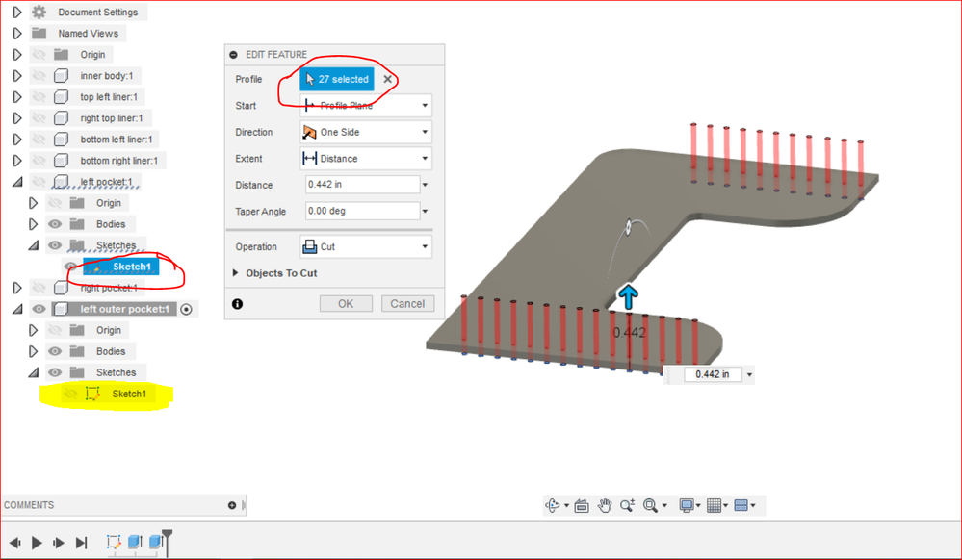Select the Pan hand tool
Viewport: 962px width, 560px height.
click(605, 505)
